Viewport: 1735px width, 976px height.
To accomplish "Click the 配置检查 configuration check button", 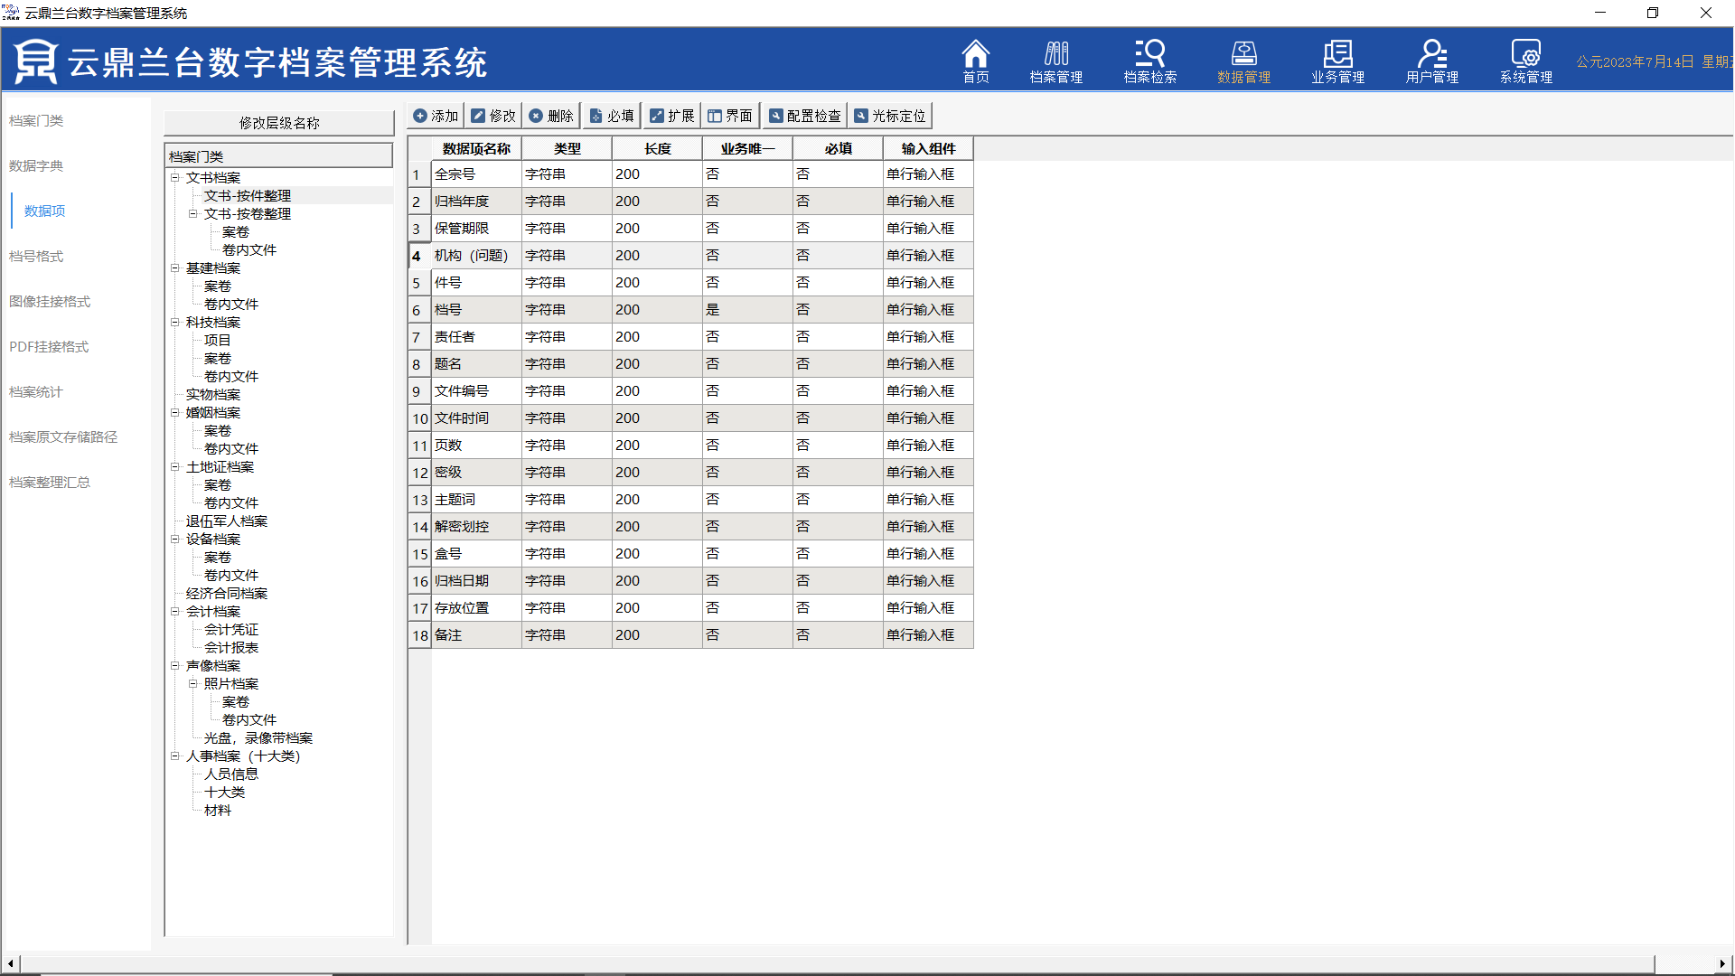I will [804, 116].
